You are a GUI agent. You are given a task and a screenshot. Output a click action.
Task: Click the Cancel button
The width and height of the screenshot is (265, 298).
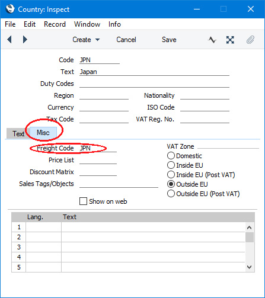click(126, 40)
